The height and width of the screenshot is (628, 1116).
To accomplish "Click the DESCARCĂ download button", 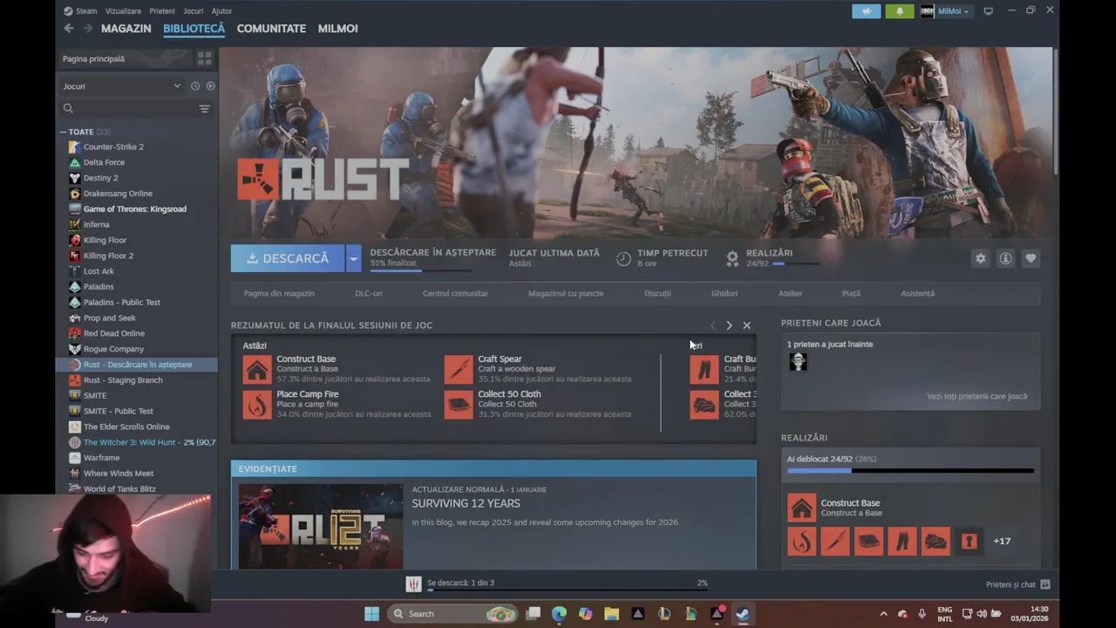I will [288, 258].
